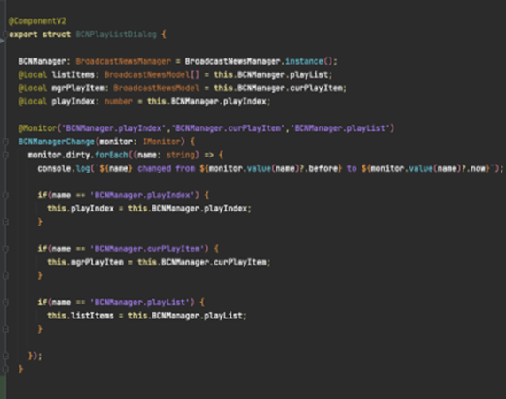Fold the if block checking 'BCNManager.curPlayItem'
This screenshot has width=506, height=399.
tap(5, 249)
